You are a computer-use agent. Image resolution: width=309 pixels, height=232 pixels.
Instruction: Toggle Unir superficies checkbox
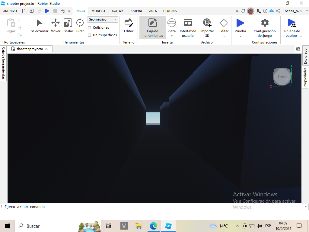[90, 35]
